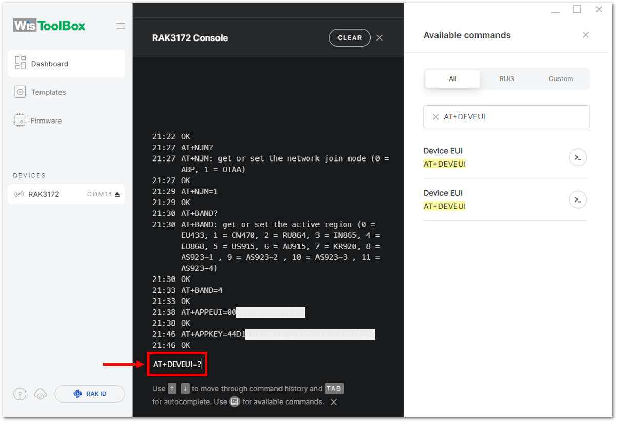Clear the AT+DEVEUI search text
Screen dimensions: 617x422
(436, 117)
